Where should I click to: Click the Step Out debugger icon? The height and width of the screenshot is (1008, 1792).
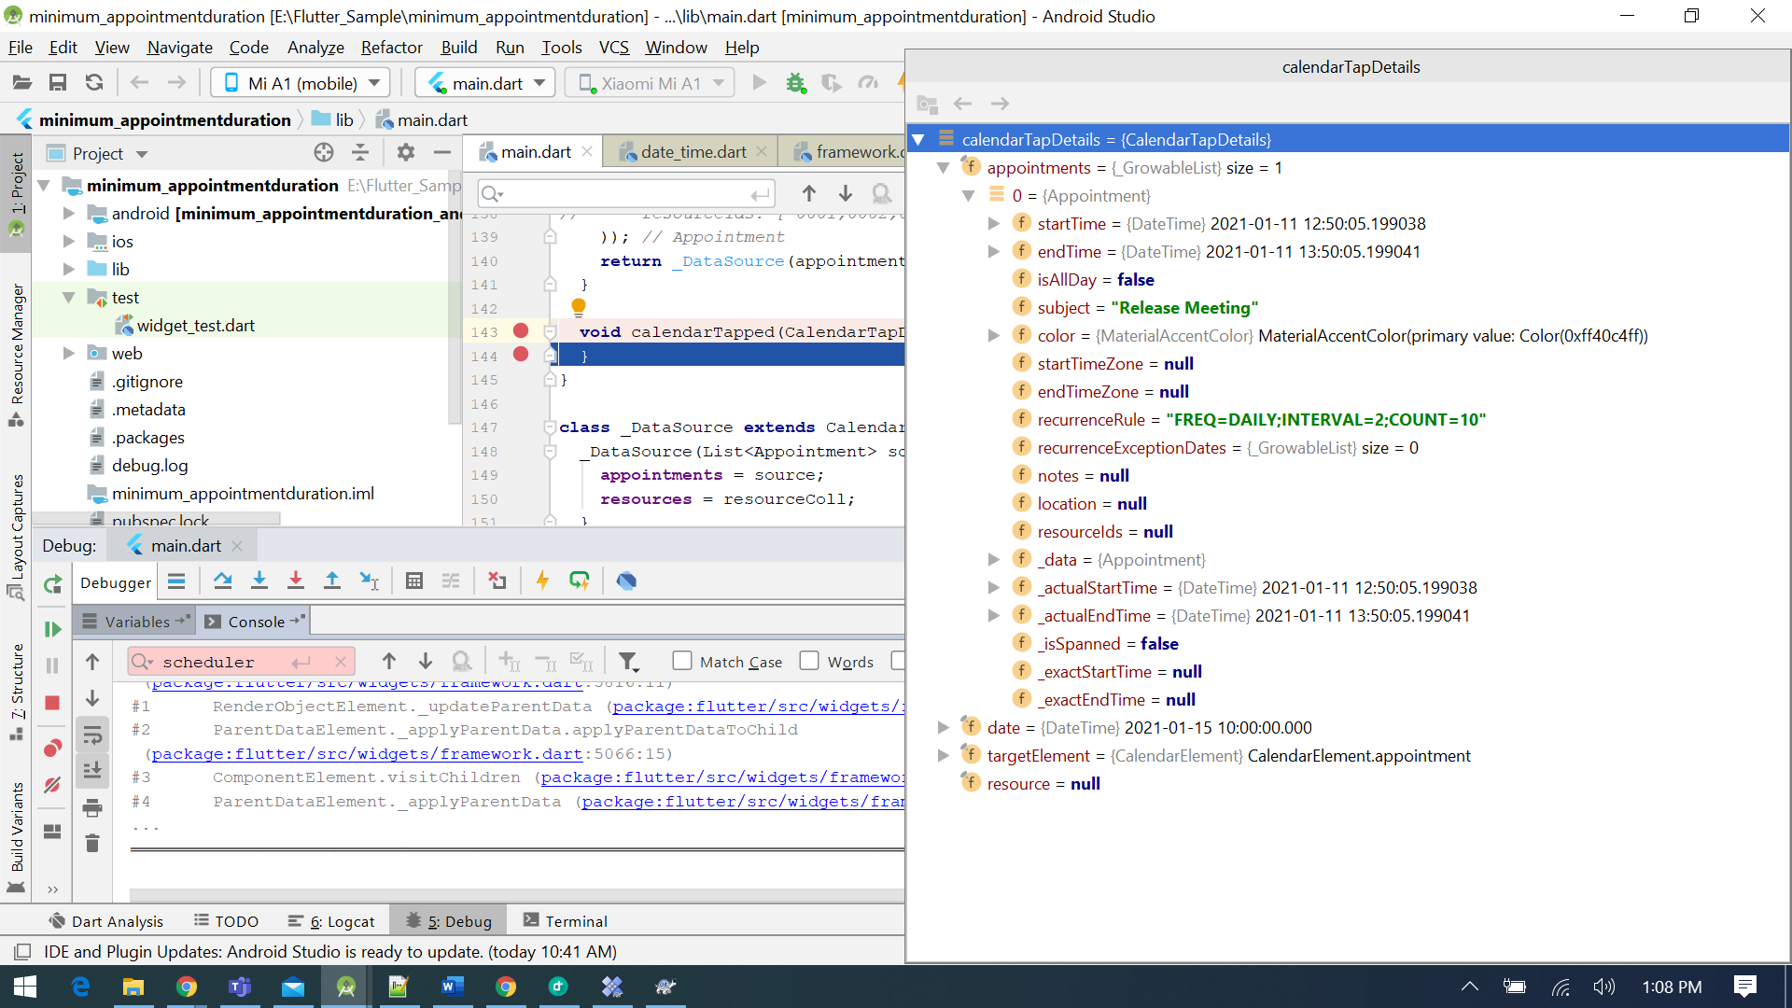pos(332,581)
